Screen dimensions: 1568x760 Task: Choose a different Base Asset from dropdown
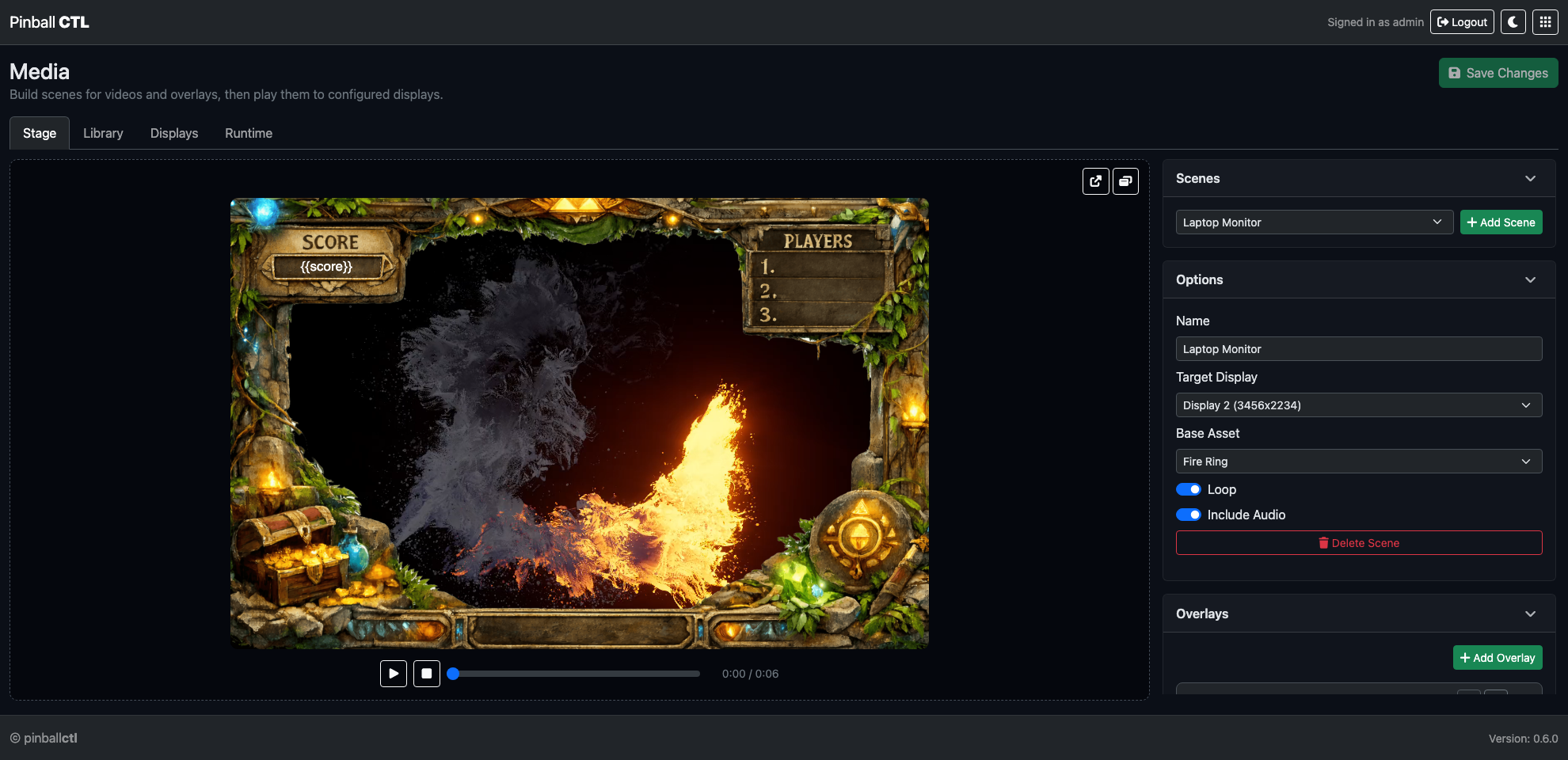1358,462
